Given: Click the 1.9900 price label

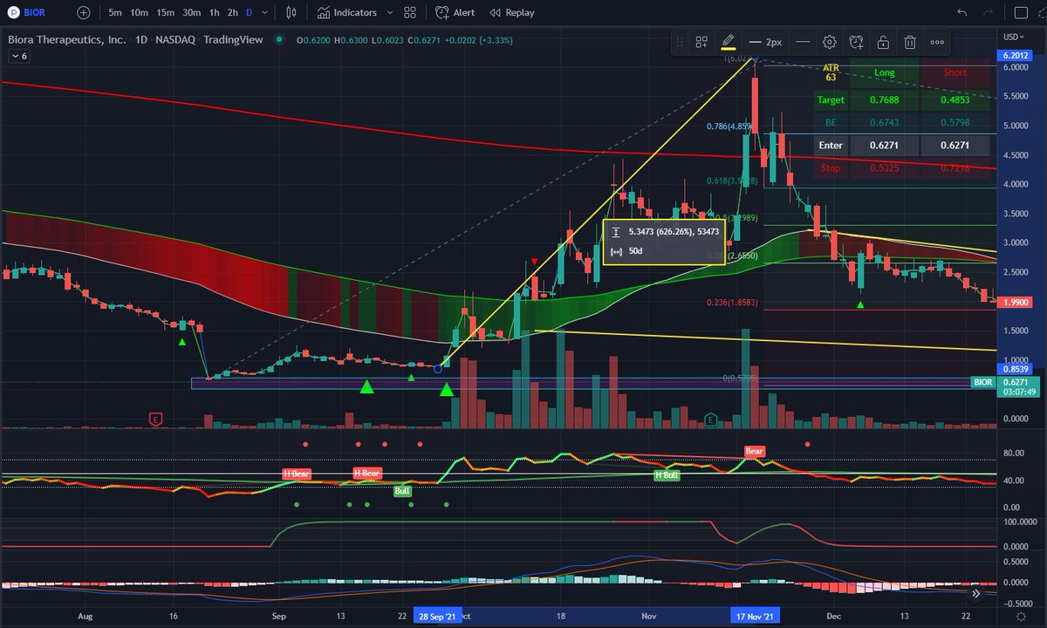Looking at the screenshot, I should coord(1016,302).
